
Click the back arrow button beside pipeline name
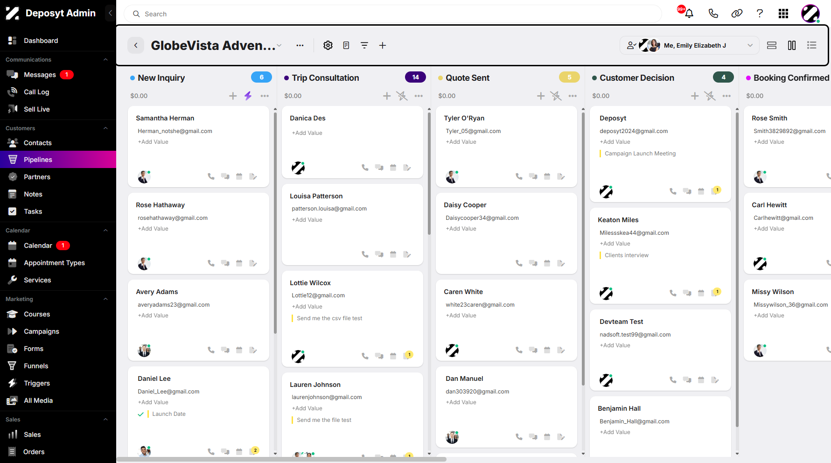pos(136,45)
